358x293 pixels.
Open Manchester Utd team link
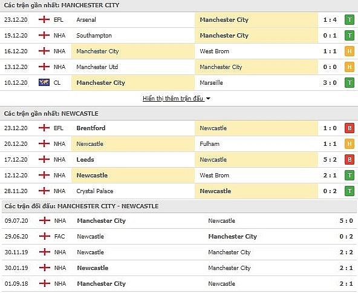[x=97, y=67]
